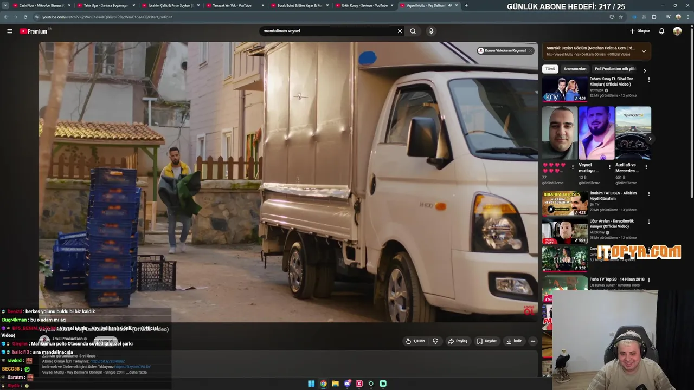The image size is (694, 390).
Task: Open Discord from the taskbar
Action: [x=348, y=383]
